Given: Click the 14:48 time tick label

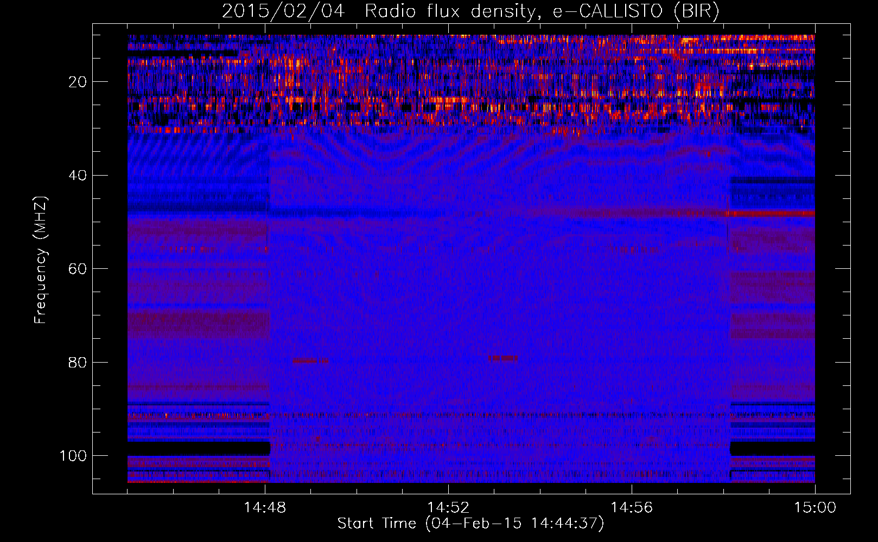Looking at the screenshot, I should point(265,508).
